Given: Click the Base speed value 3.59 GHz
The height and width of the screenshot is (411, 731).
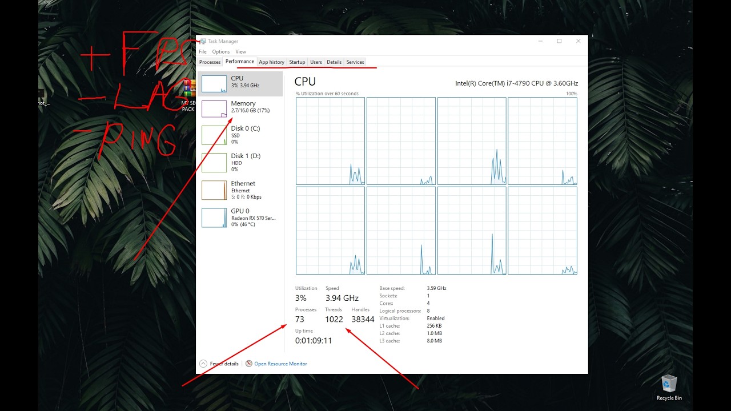Looking at the screenshot, I should click(x=436, y=288).
